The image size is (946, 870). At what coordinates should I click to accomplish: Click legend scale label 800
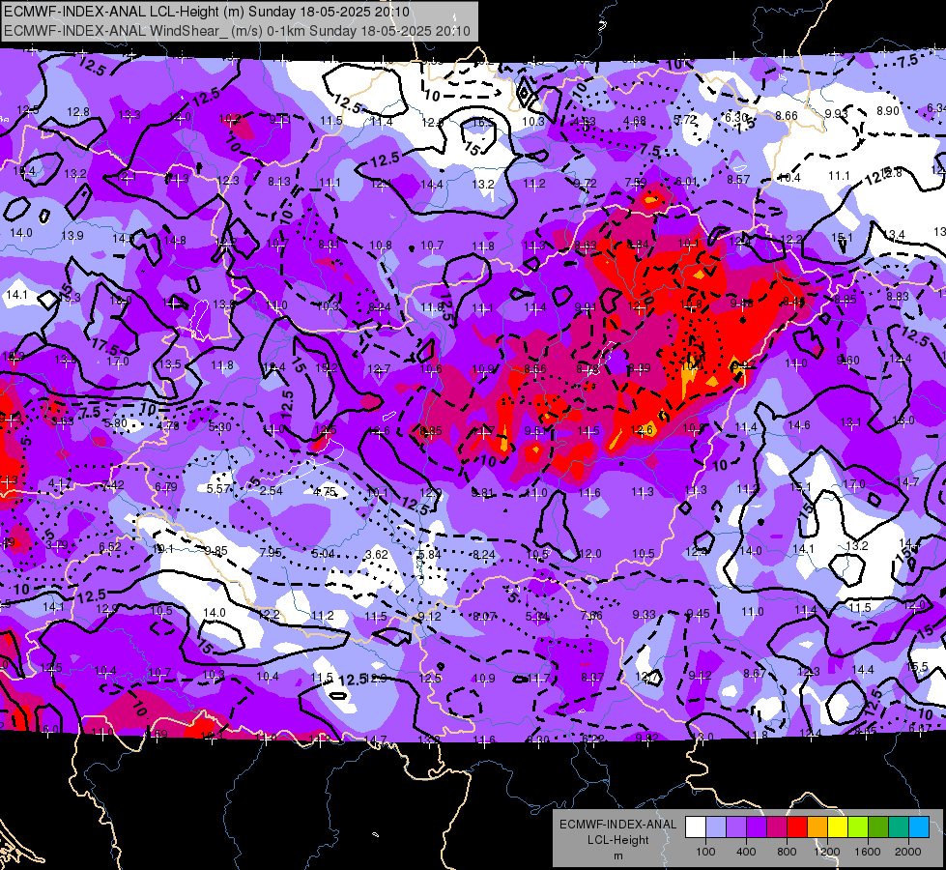click(787, 852)
